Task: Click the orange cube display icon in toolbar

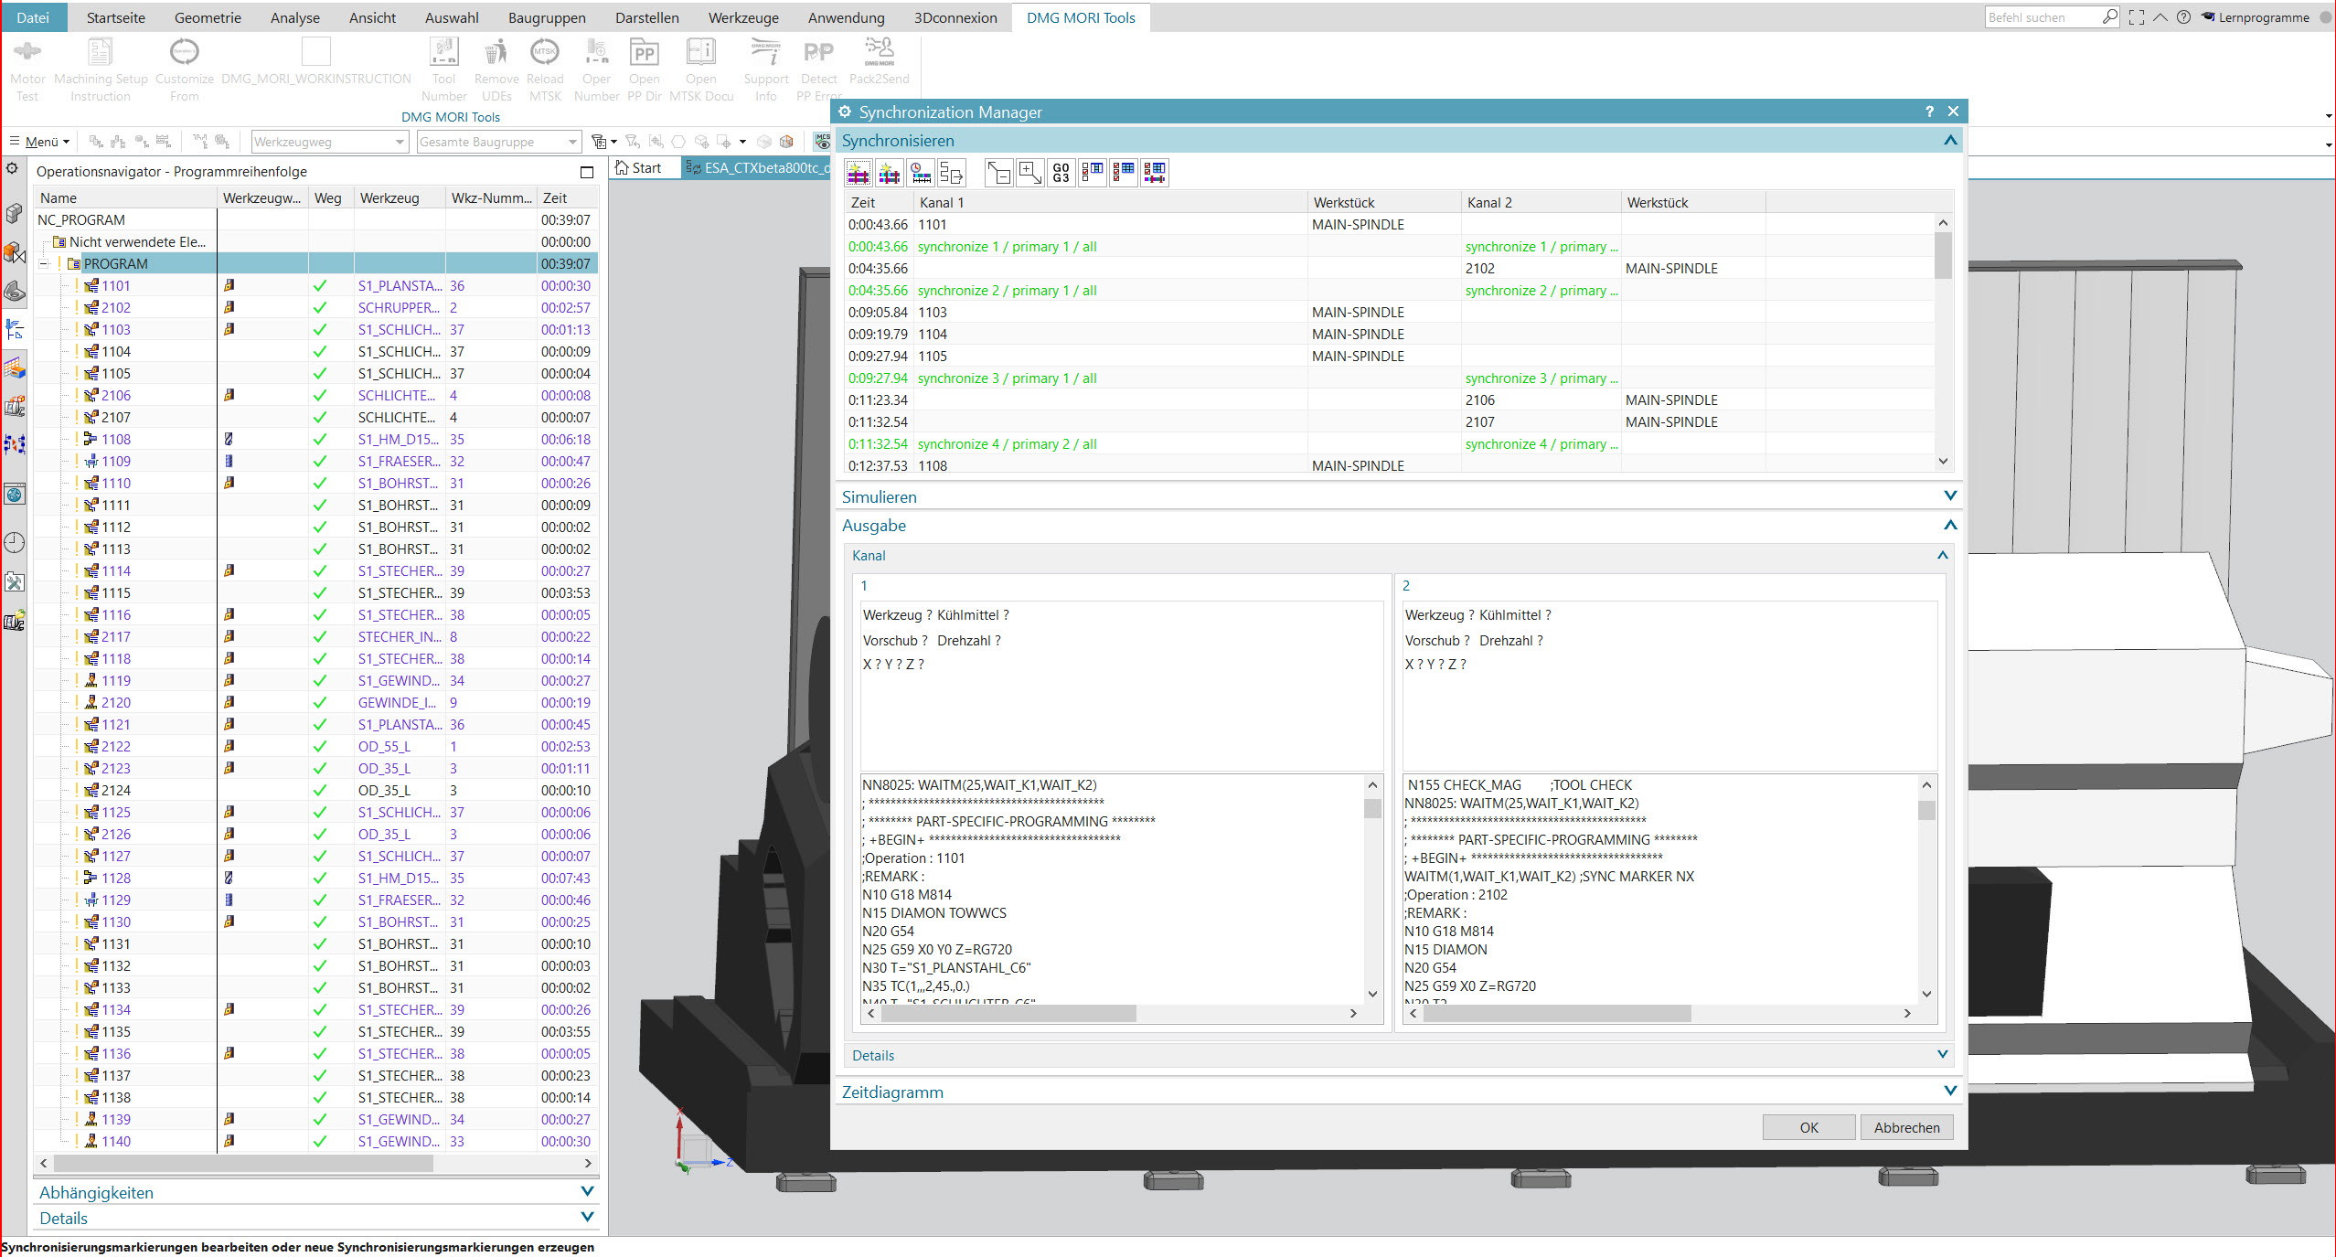Action: pyautogui.click(x=786, y=142)
